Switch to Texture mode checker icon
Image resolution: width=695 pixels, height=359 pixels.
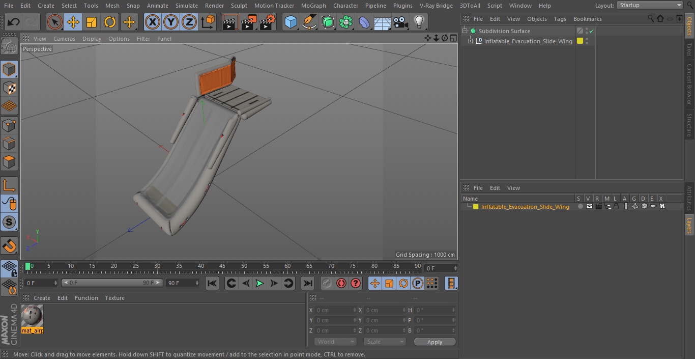pos(9,88)
